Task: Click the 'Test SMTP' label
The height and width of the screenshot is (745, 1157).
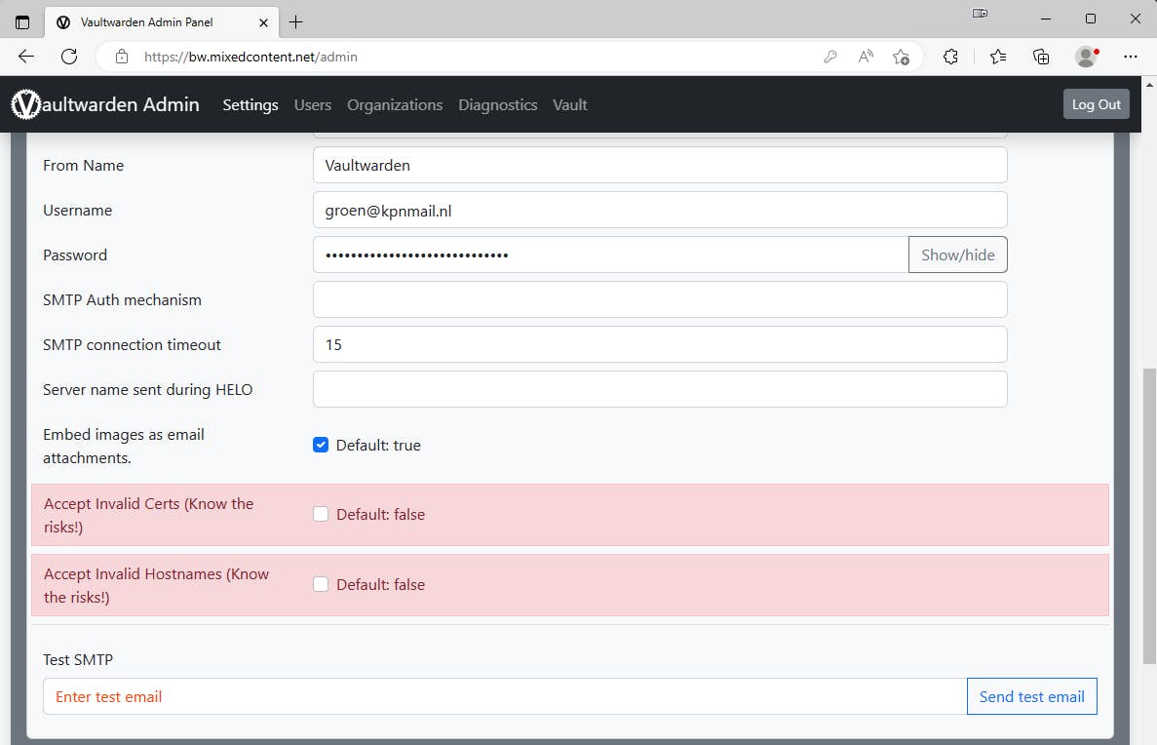Action: click(x=77, y=659)
